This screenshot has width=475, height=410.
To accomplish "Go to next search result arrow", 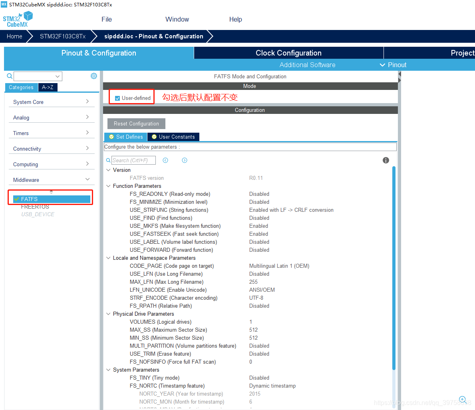I will coord(185,160).
